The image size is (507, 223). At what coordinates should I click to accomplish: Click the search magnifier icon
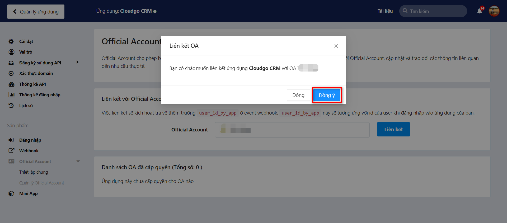[405, 11]
